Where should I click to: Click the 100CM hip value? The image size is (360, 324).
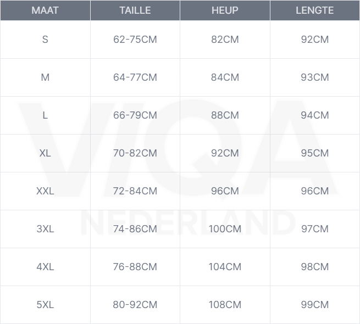(x=225, y=229)
